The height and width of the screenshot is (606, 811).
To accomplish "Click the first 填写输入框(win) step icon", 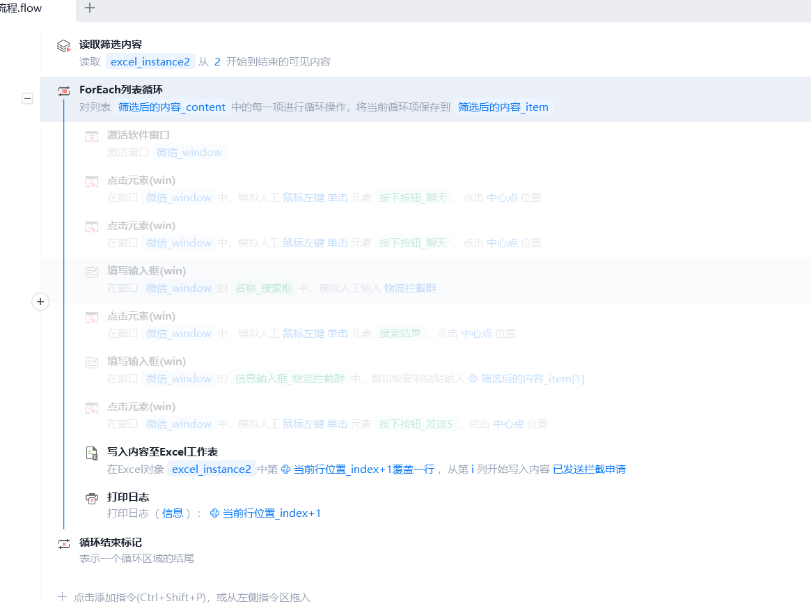I will [x=92, y=272].
